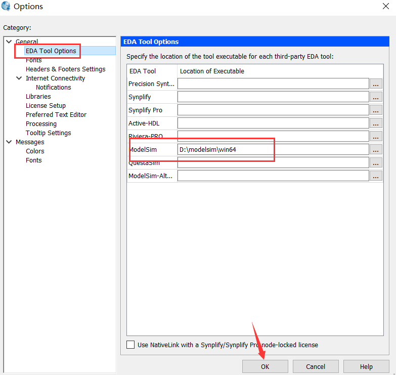This screenshot has width=396, height=375.
Task: Browse for Active-HDL executable
Action: click(376, 123)
